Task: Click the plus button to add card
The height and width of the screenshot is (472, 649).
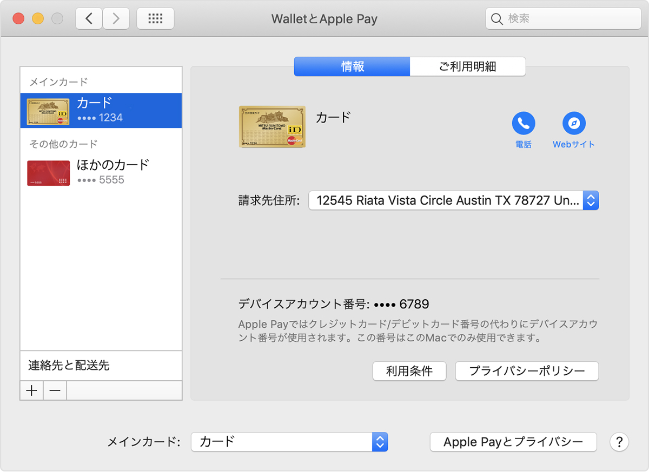Action: tap(32, 390)
